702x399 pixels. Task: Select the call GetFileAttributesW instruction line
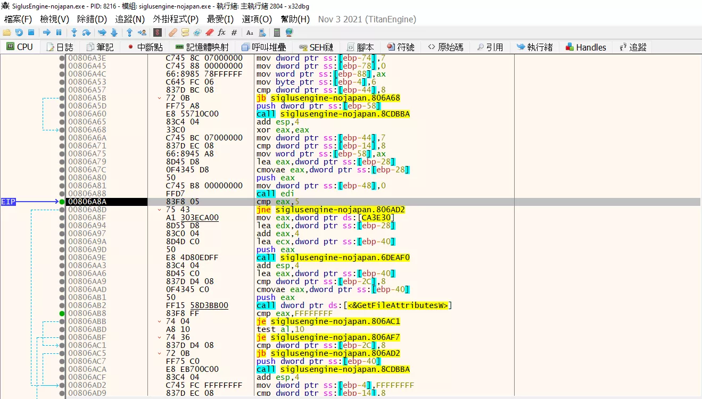(354, 305)
